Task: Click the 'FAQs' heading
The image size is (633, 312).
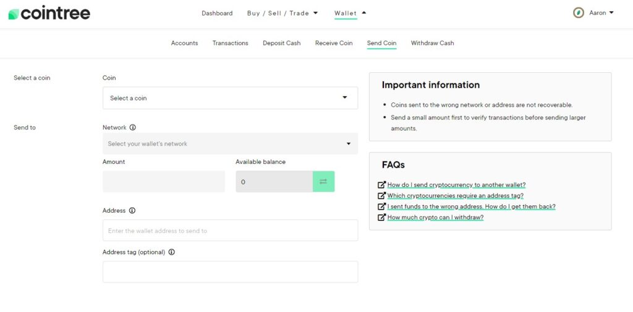Action: [x=393, y=165]
